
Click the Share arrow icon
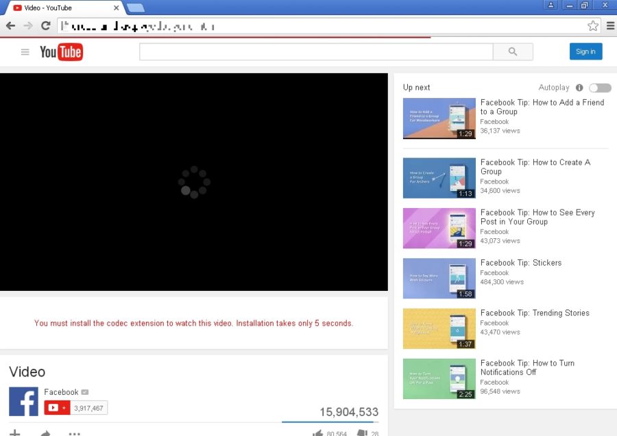[x=45, y=433]
